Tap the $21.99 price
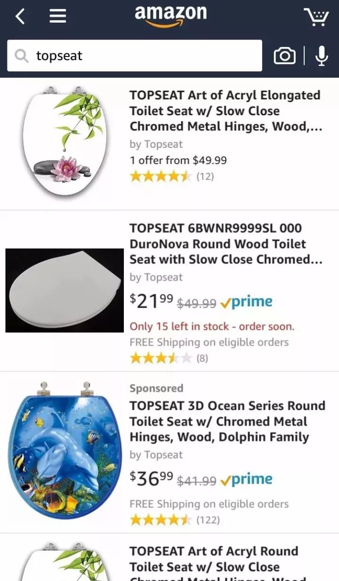The height and width of the screenshot is (581, 339). coord(152,302)
